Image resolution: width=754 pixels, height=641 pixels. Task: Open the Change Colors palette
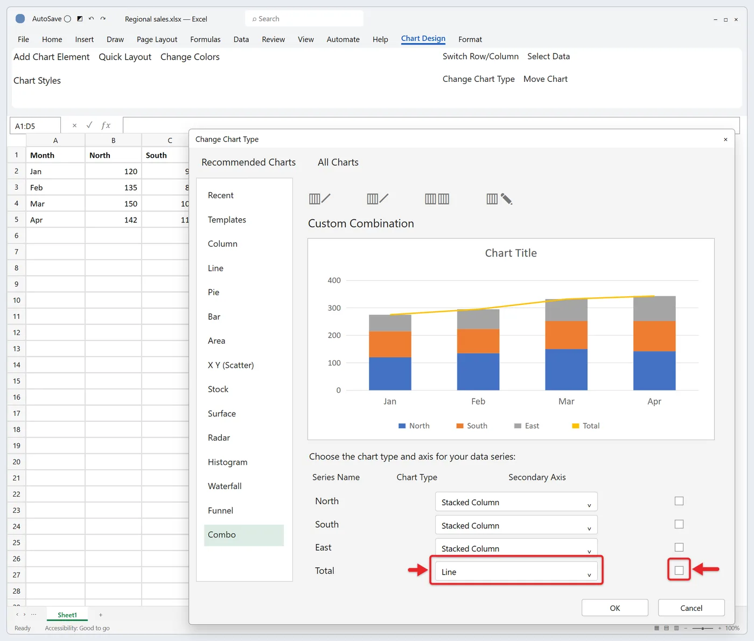click(x=190, y=57)
